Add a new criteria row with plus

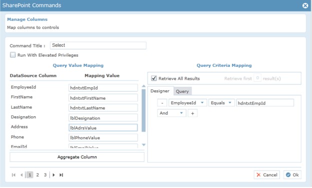(192, 113)
